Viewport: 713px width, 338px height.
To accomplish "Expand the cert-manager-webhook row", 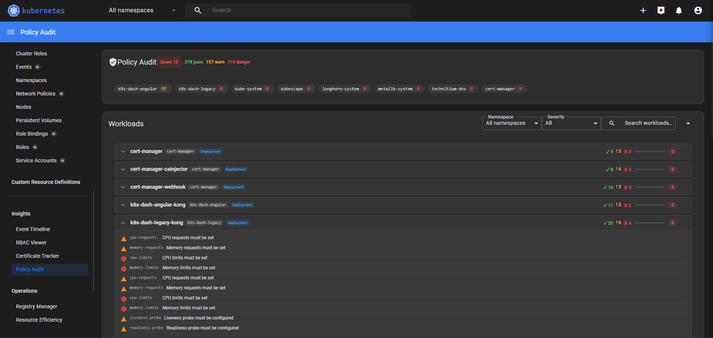I will [403, 187].
